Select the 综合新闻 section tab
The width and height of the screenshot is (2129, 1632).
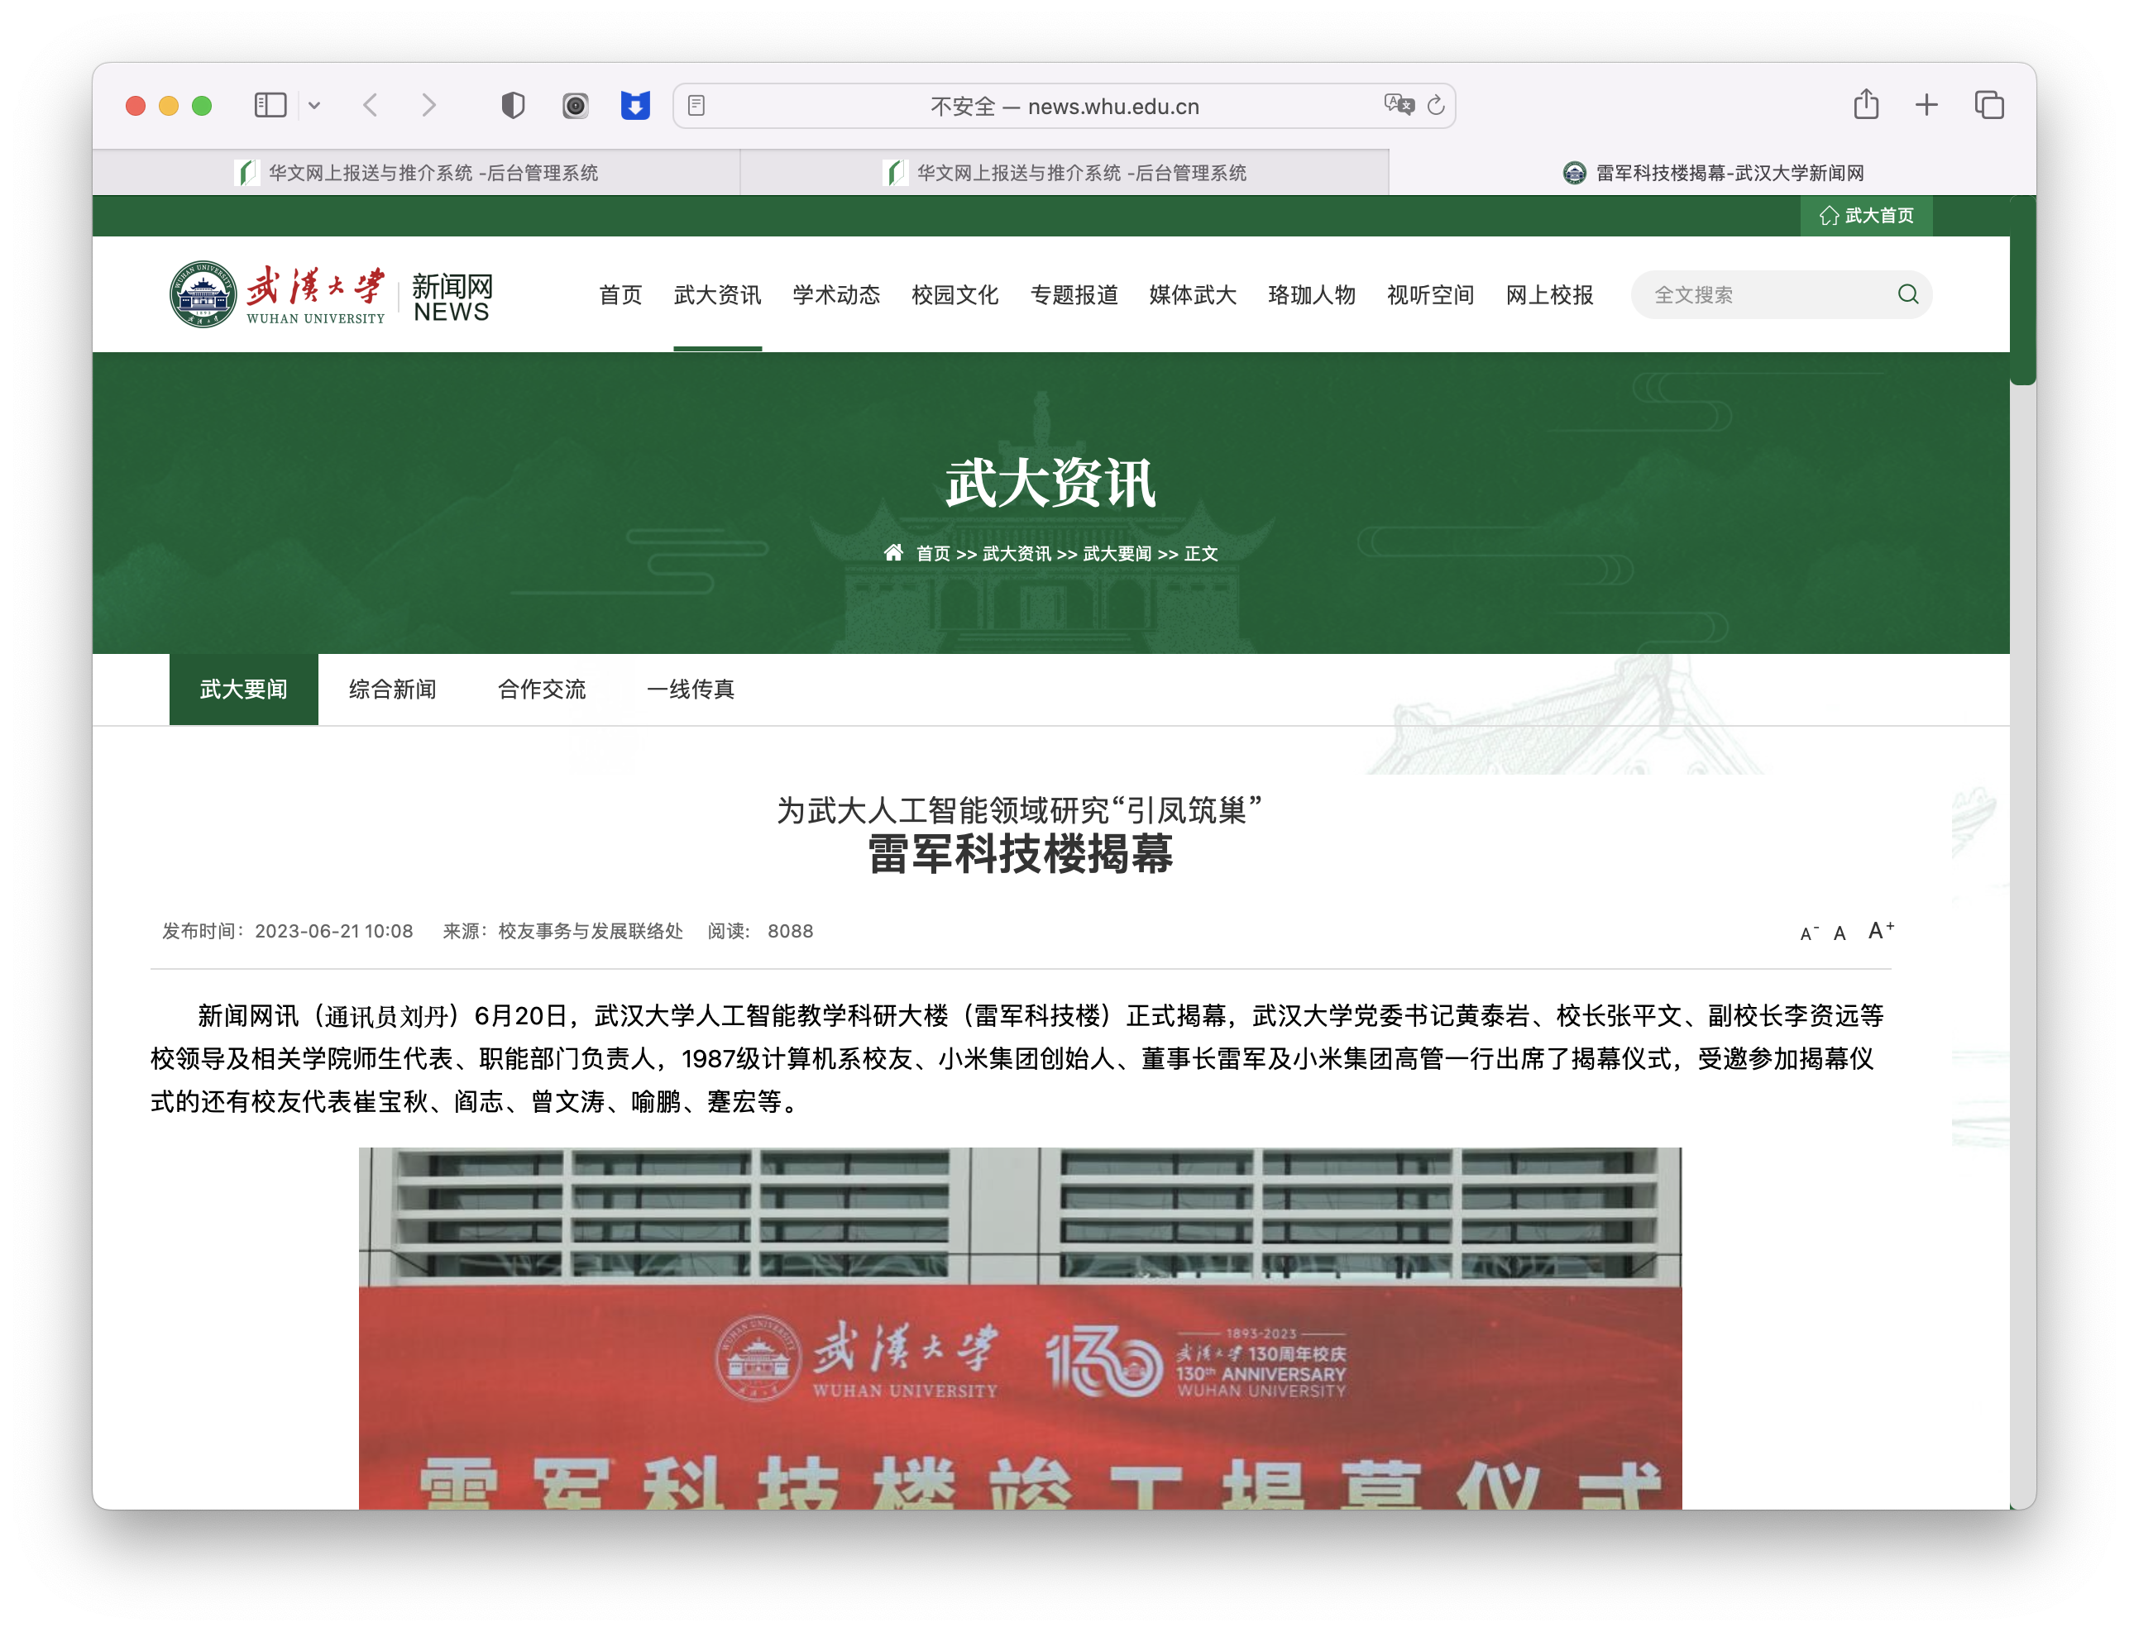[x=393, y=690]
